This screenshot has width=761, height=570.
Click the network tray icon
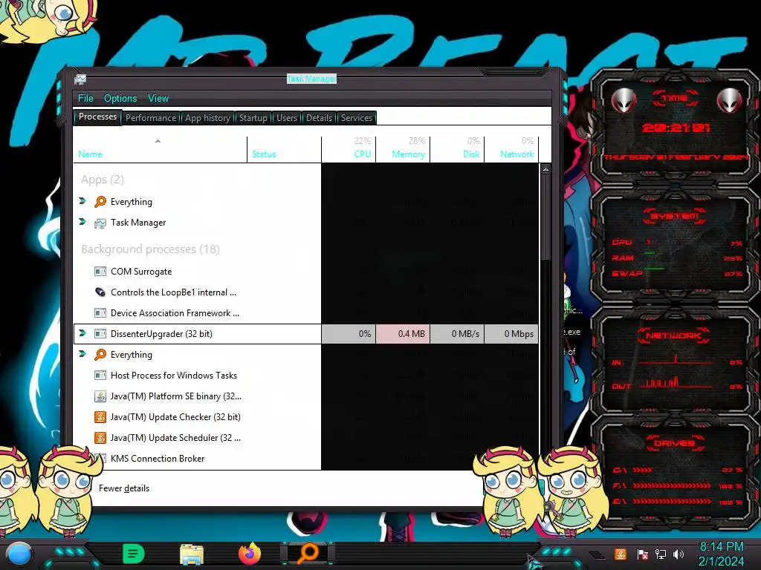[x=661, y=554]
